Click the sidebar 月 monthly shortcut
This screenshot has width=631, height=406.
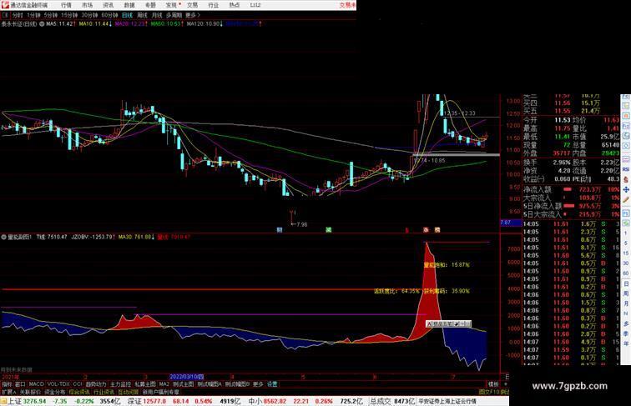[x=626, y=304]
